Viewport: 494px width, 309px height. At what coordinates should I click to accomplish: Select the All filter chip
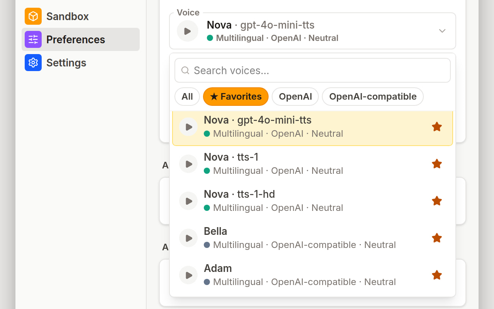tap(187, 97)
